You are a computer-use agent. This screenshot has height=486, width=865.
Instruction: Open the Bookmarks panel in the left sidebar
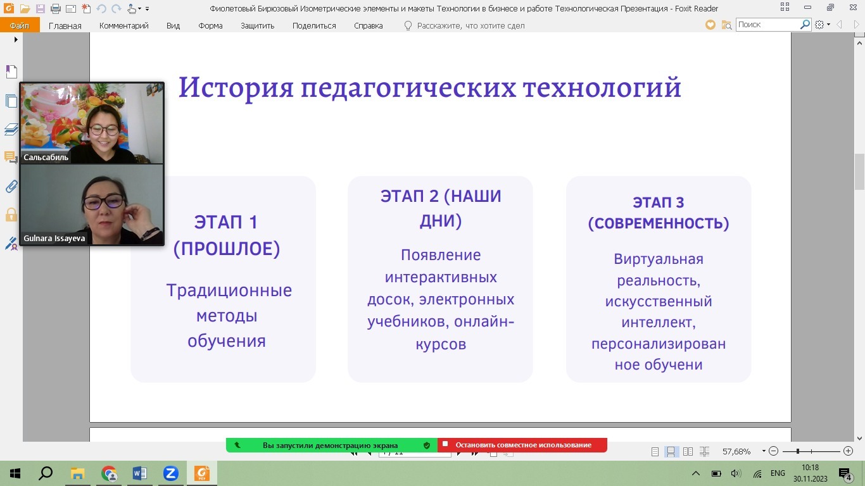(x=11, y=72)
